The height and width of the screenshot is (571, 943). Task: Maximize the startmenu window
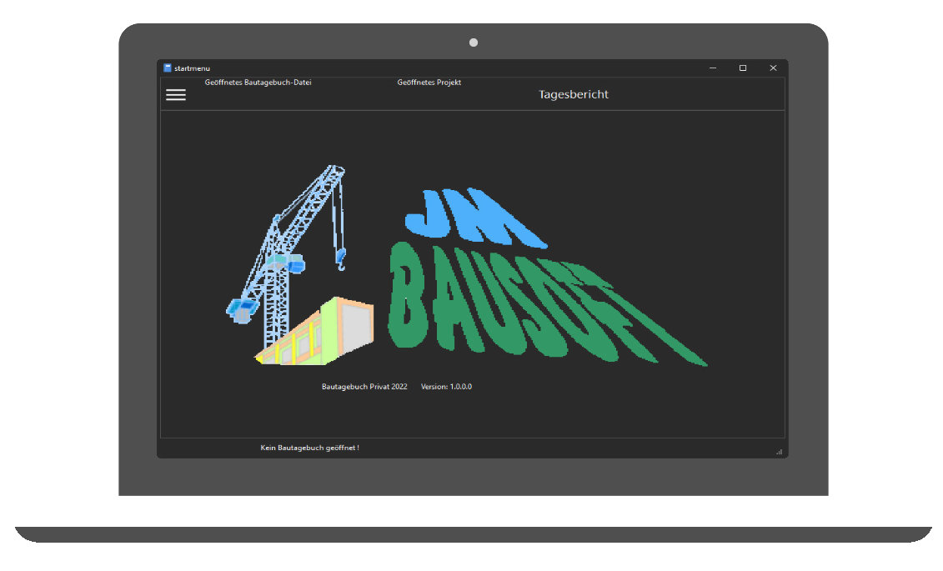pyautogui.click(x=743, y=68)
